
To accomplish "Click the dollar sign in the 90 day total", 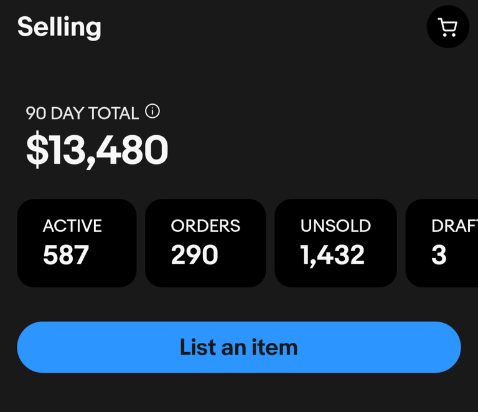I will point(37,150).
